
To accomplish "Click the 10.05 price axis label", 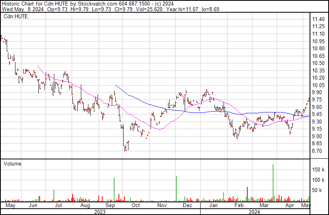I will (x=318, y=85).
